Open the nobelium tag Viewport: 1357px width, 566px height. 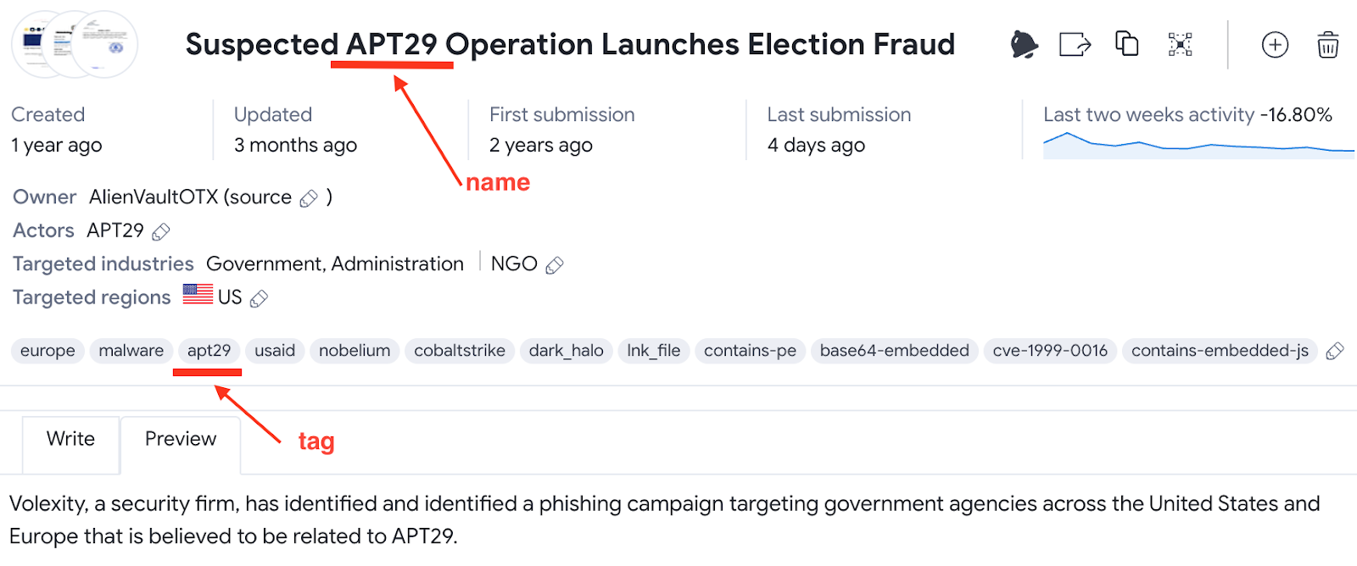tap(355, 351)
